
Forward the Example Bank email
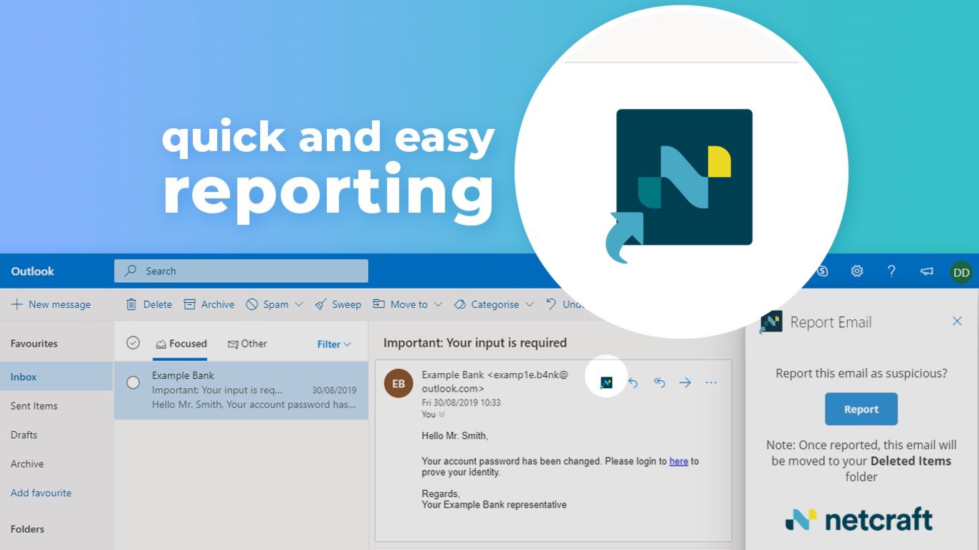685,383
